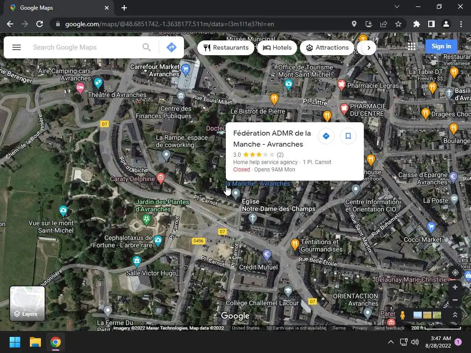Open Chrome three-dot menu
The height and width of the screenshot is (353, 471).
point(461,24)
